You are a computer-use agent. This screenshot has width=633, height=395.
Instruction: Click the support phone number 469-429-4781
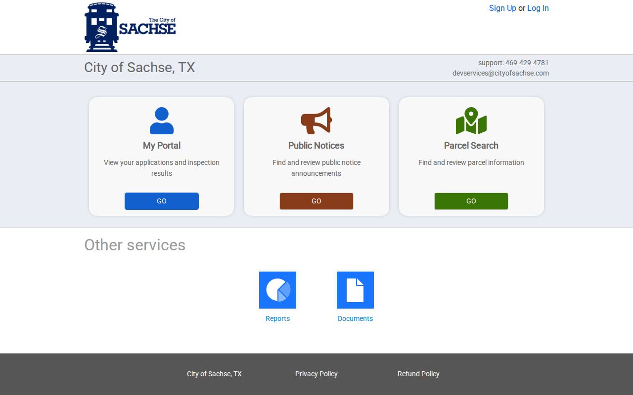(x=527, y=63)
